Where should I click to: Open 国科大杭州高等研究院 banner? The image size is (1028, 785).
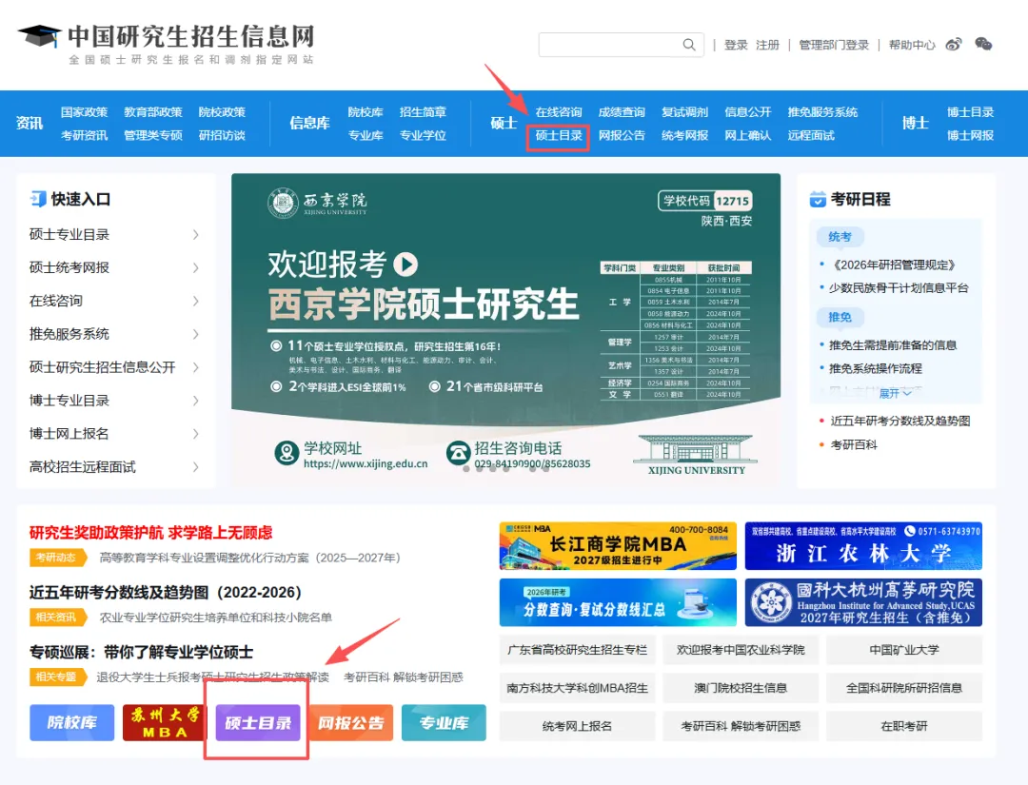coord(863,602)
